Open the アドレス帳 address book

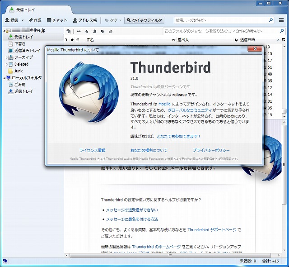(85, 20)
